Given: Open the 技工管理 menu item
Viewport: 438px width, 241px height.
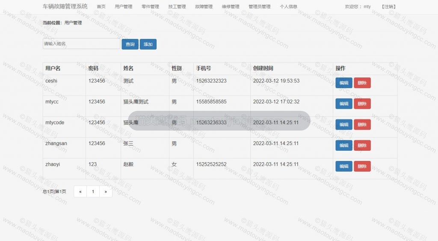Looking at the screenshot, I should coord(177,6).
